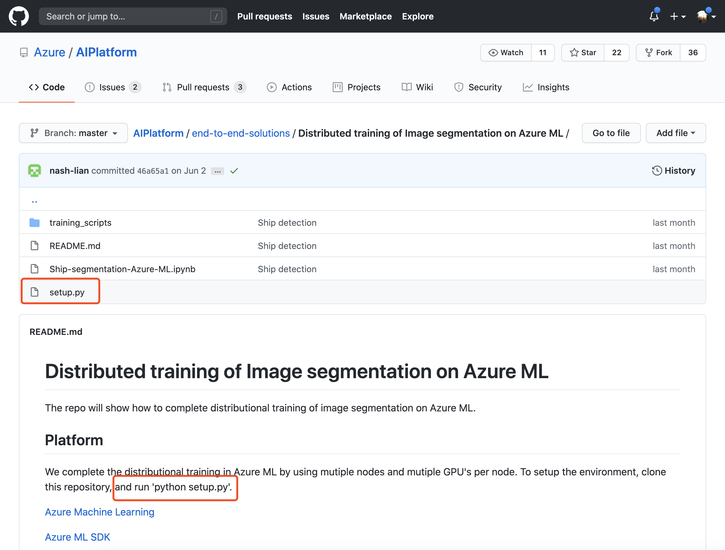Switch to the Issues tab

[112, 87]
